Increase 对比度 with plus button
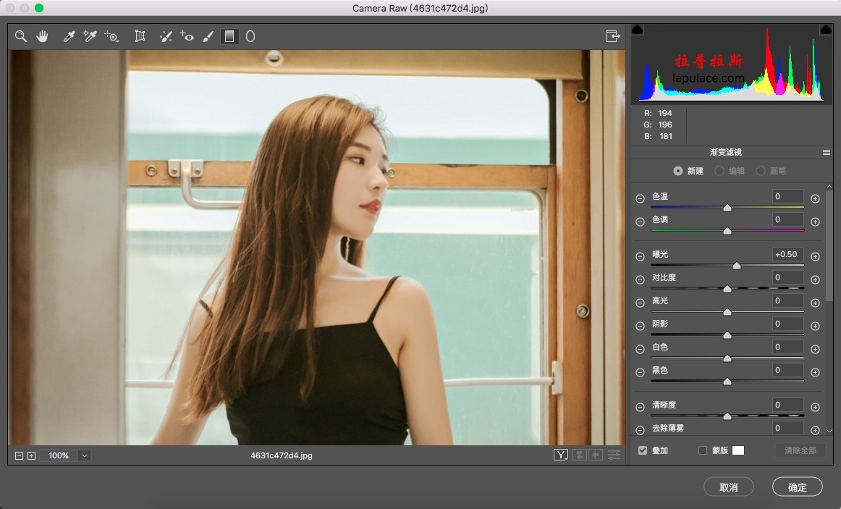The width and height of the screenshot is (841, 509). pyautogui.click(x=815, y=279)
